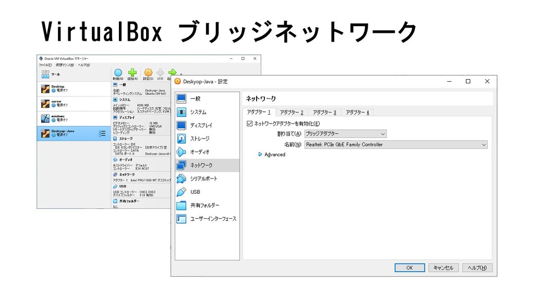534x300 pixels.
Task: Open 仮想マシン(M) menu in Manager window
Action: pyautogui.click(x=65, y=65)
